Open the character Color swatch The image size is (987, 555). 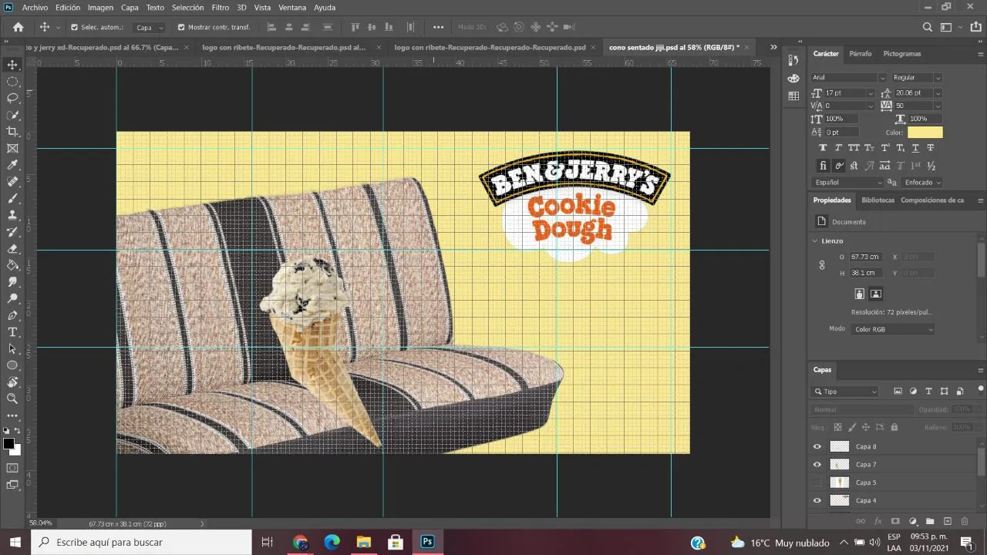pyautogui.click(x=925, y=133)
